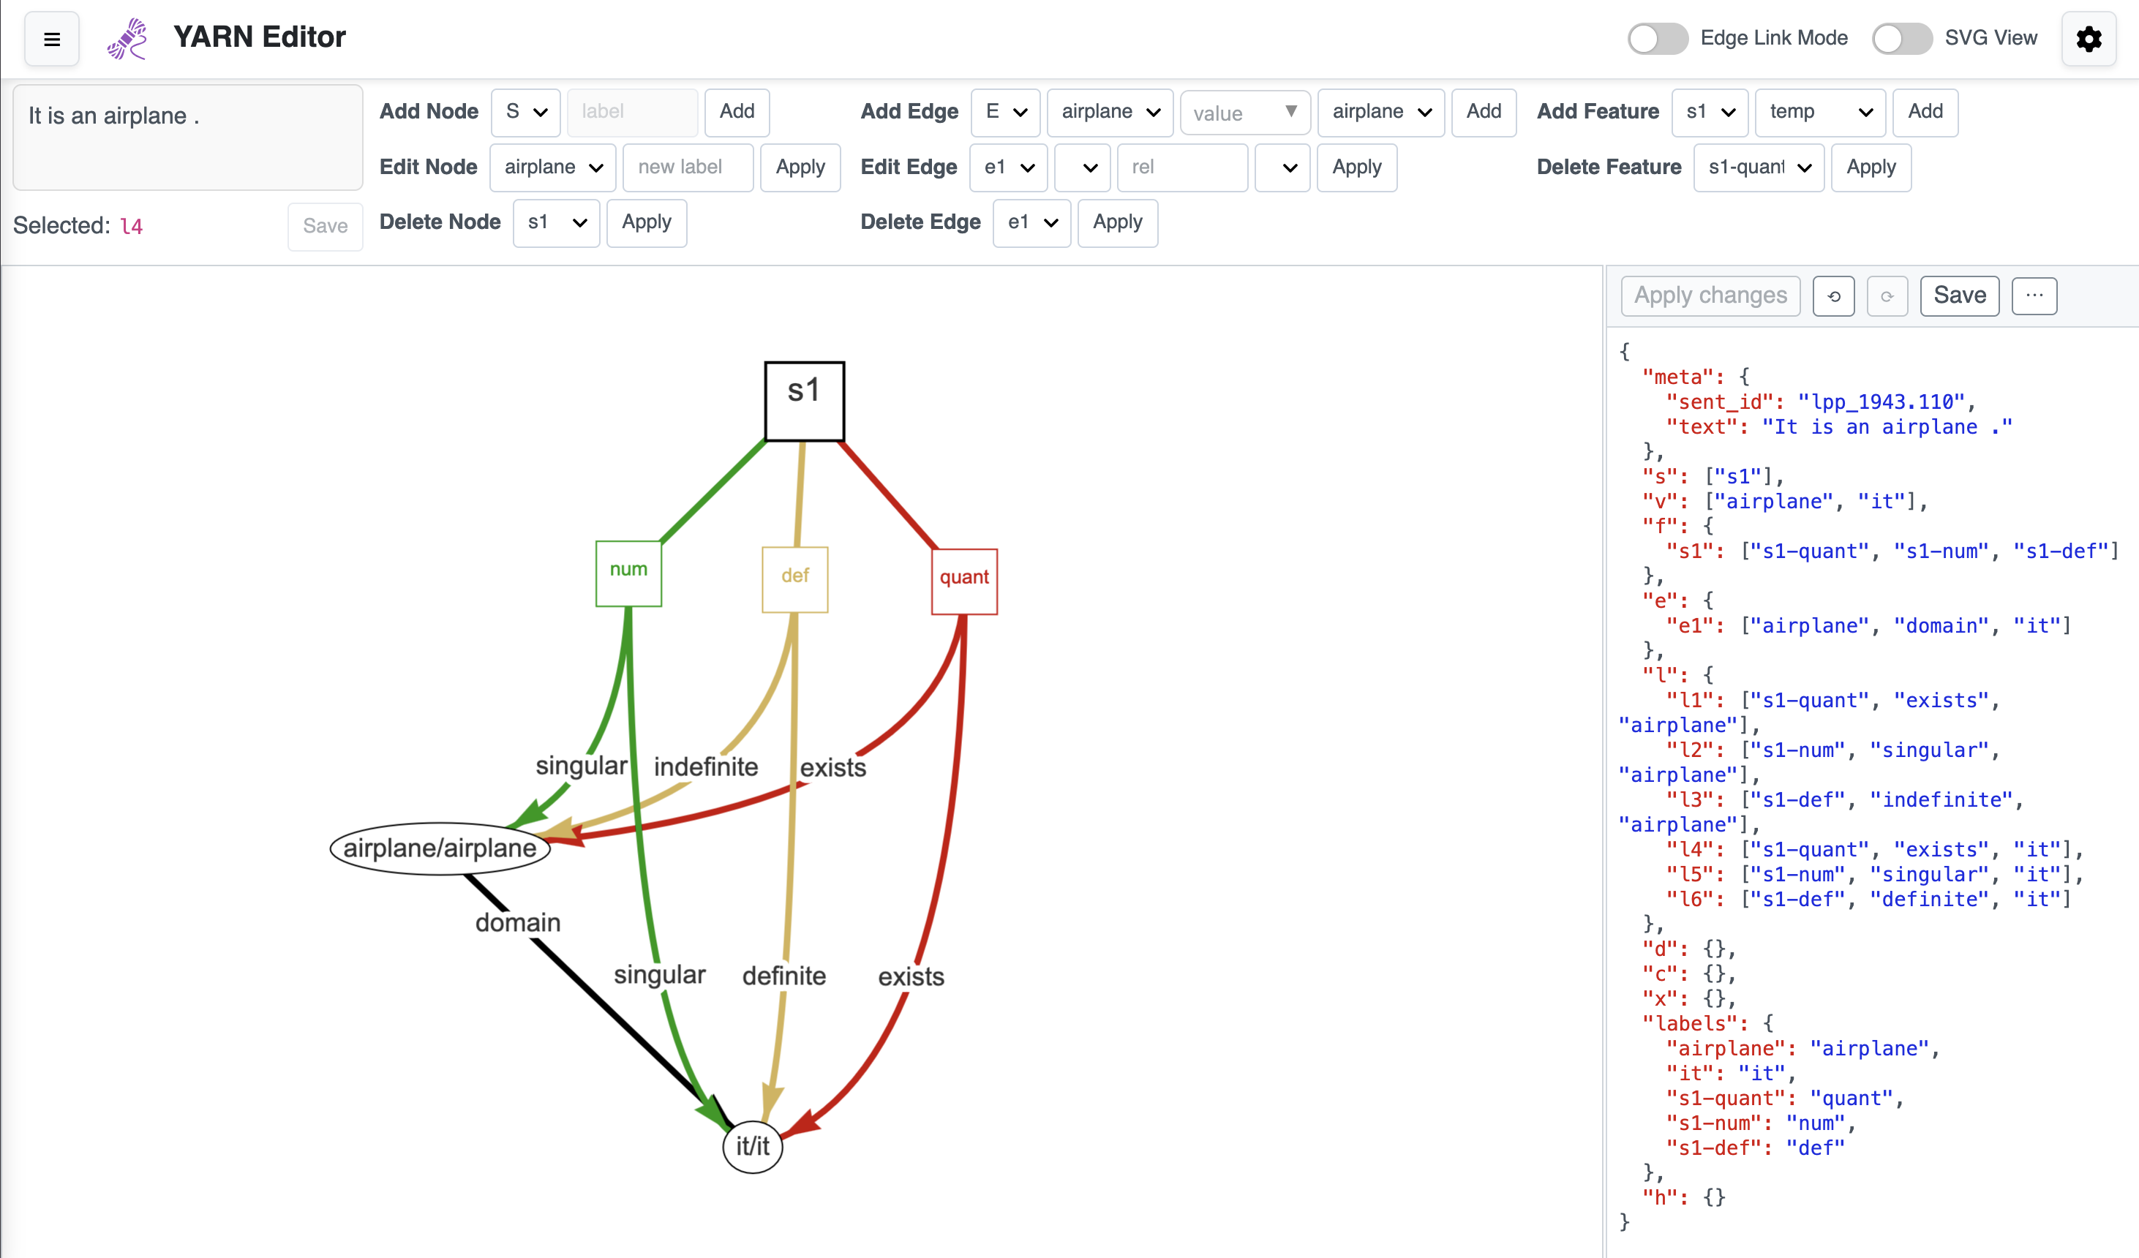Open the hamburger menu
Viewport: 2139px width, 1258px height.
[x=51, y=39]
